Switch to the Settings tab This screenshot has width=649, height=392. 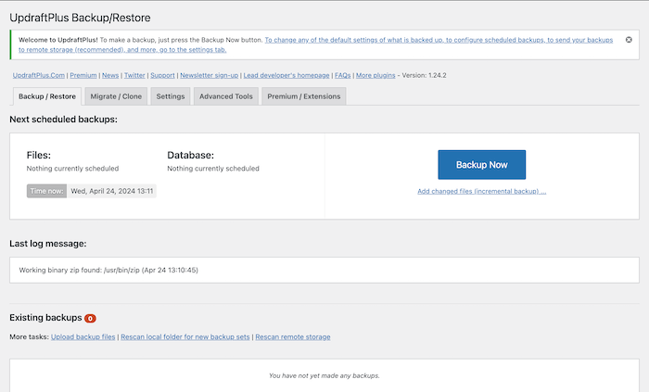click(x=171, y=96)
